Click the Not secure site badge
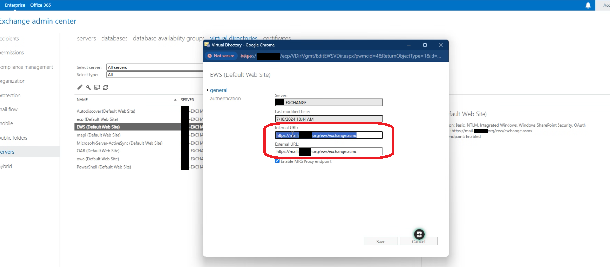Image resolution: width=610 pixels, height=267 pixels. click(221, 56)
